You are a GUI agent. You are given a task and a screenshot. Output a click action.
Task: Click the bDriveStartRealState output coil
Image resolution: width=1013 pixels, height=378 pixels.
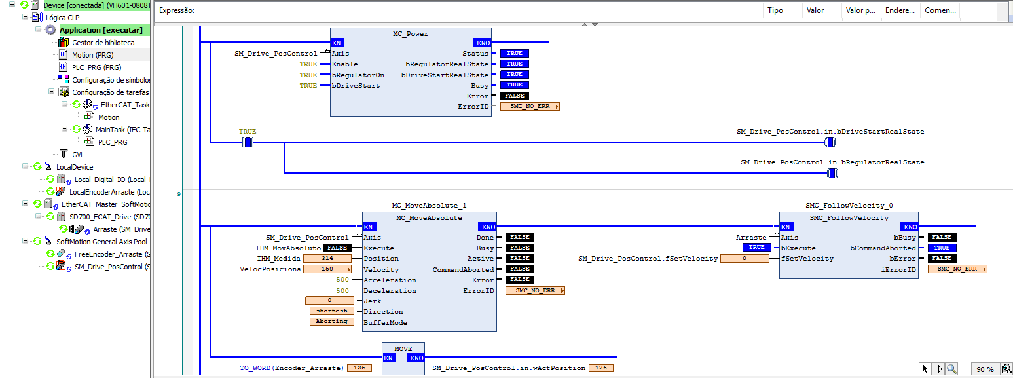click(830, 142)
